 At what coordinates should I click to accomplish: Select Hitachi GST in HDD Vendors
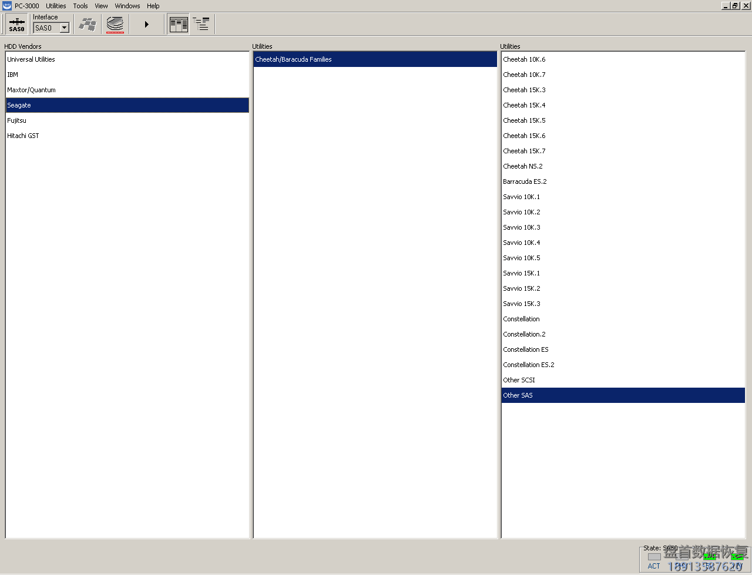(23, 136)
